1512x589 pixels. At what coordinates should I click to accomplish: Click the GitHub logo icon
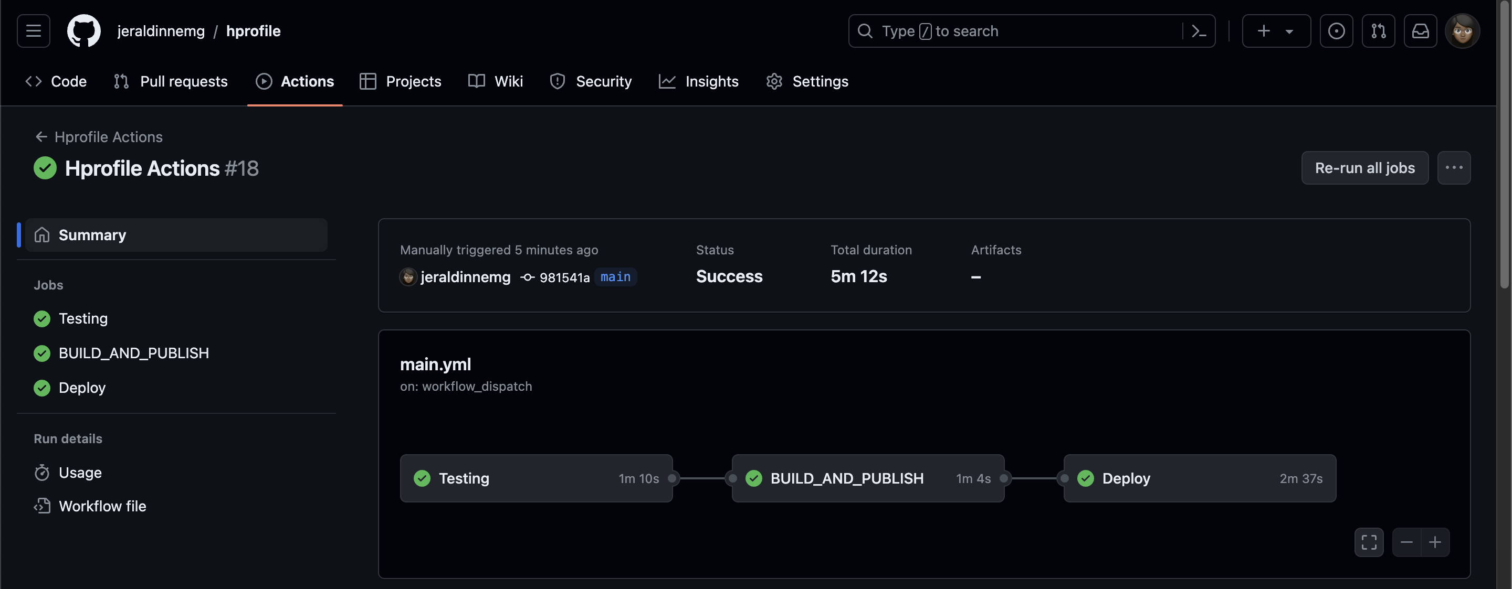[83, 31]
